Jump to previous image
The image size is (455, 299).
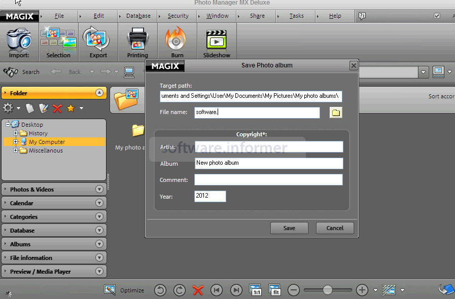click(217, 290)
